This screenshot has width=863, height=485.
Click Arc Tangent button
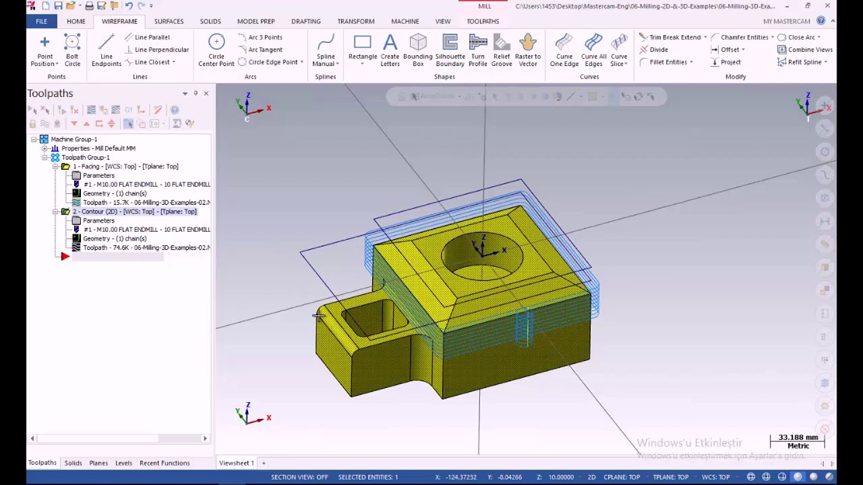pyautogui.click(x=260, y=49)
